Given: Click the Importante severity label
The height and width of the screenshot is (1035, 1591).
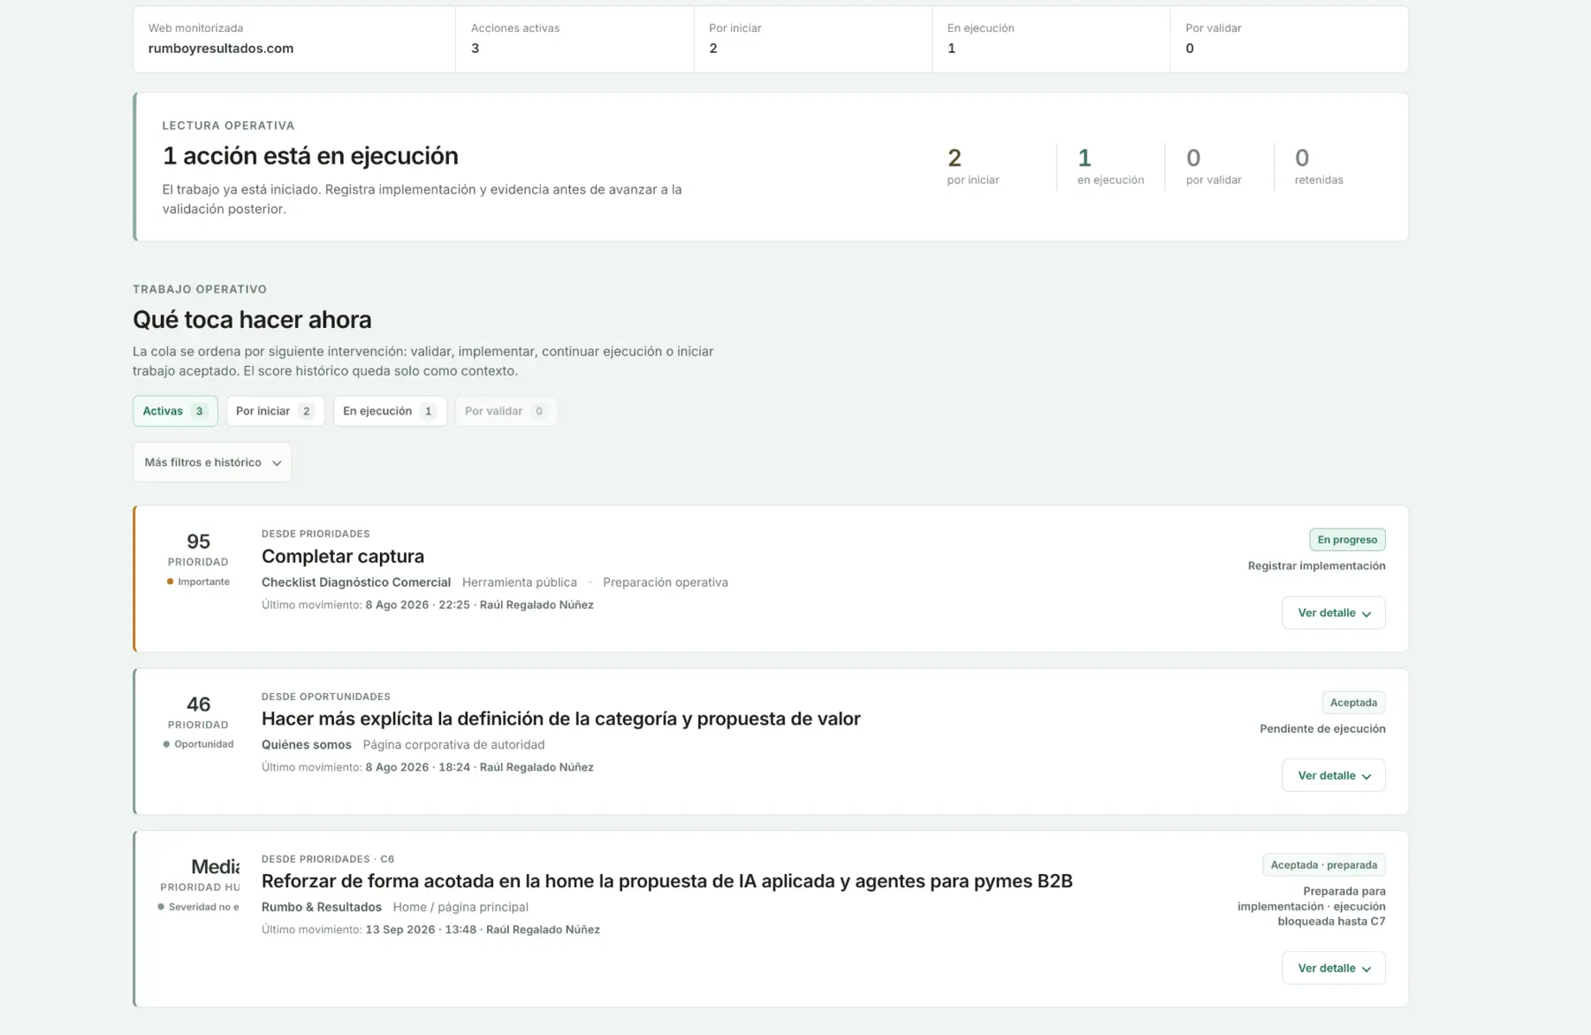Looking at the screenshot, I should coord(198,582).
